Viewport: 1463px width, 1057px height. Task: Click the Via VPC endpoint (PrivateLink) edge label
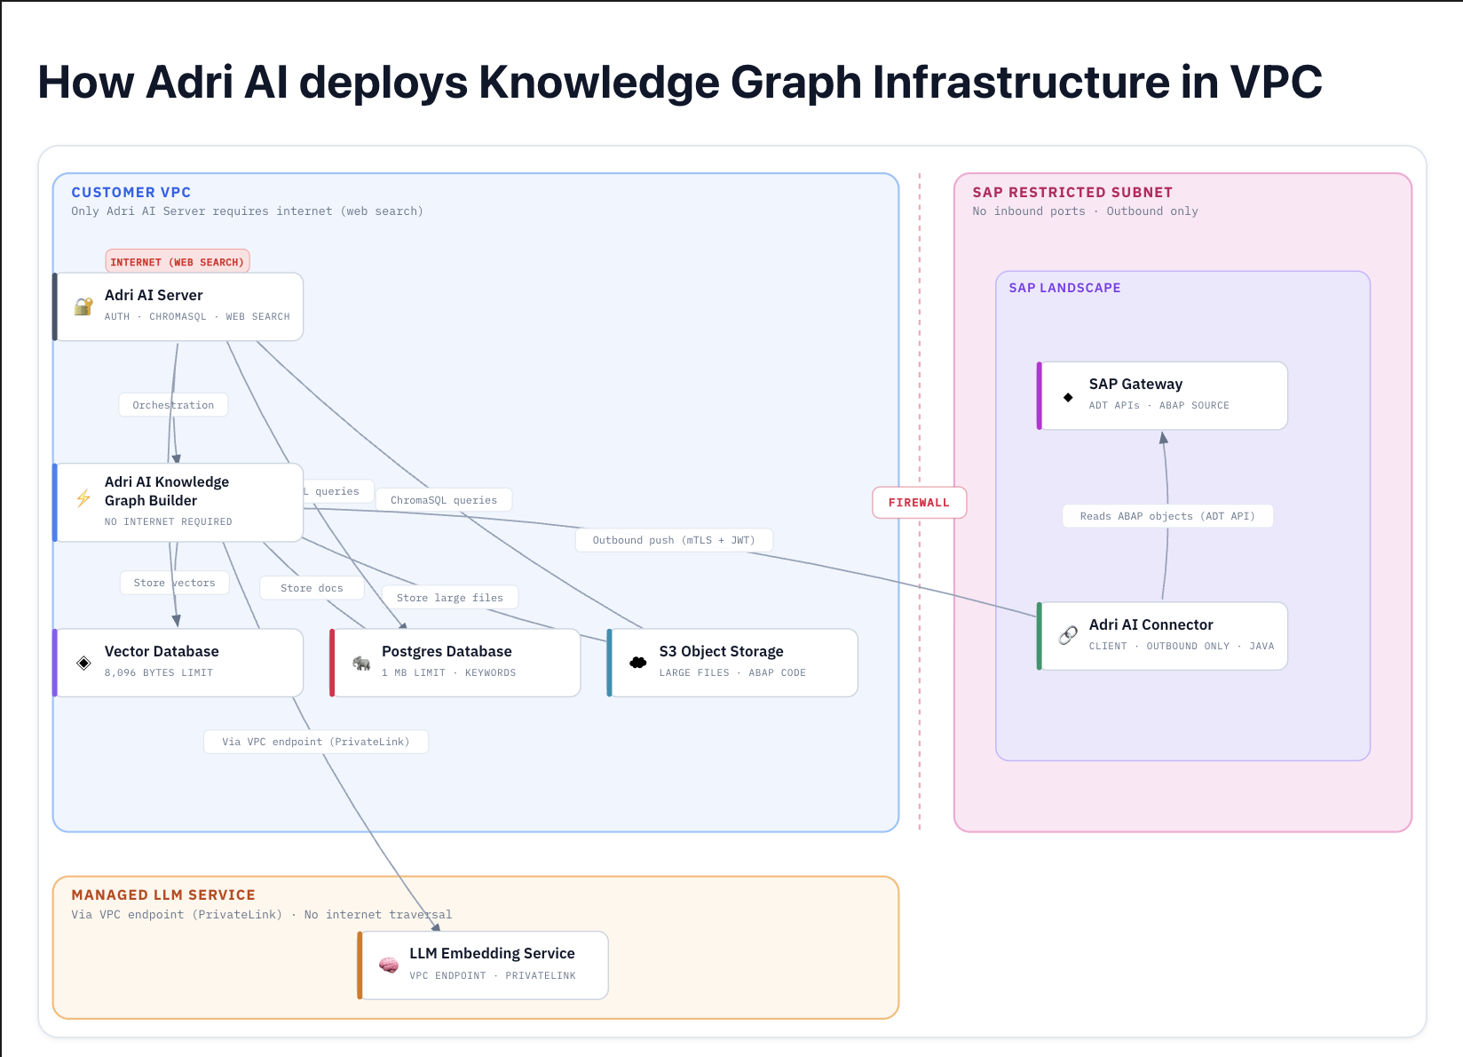coord(316,742)
